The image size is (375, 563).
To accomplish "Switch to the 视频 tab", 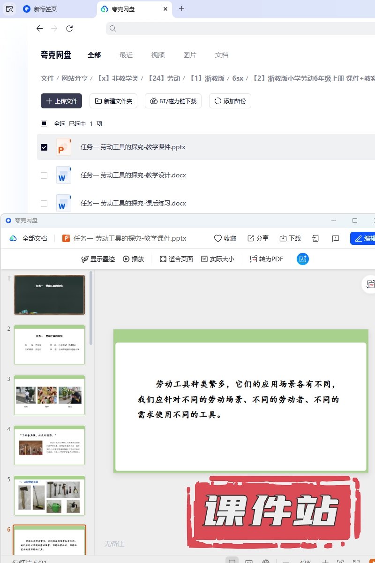I will click(158, 55).
